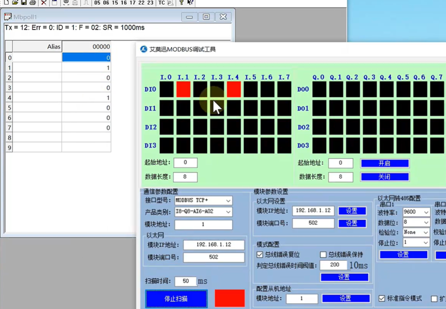
Task: Click the red X delete toolbar icon
Action: (x=44, y=3)
